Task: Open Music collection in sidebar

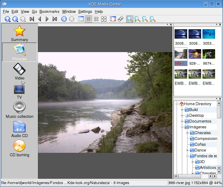Action: click(x=19, y=110)
